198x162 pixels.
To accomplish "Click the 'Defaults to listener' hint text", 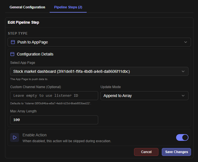I will click(x=50, y=103).
